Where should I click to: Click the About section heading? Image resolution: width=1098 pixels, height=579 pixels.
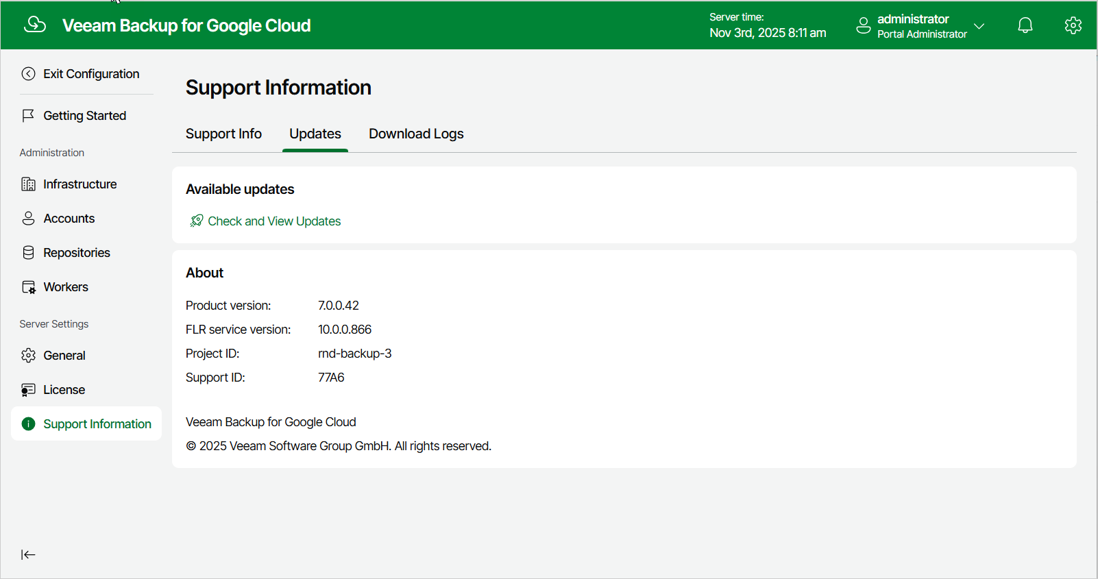(x=204, y=273)
